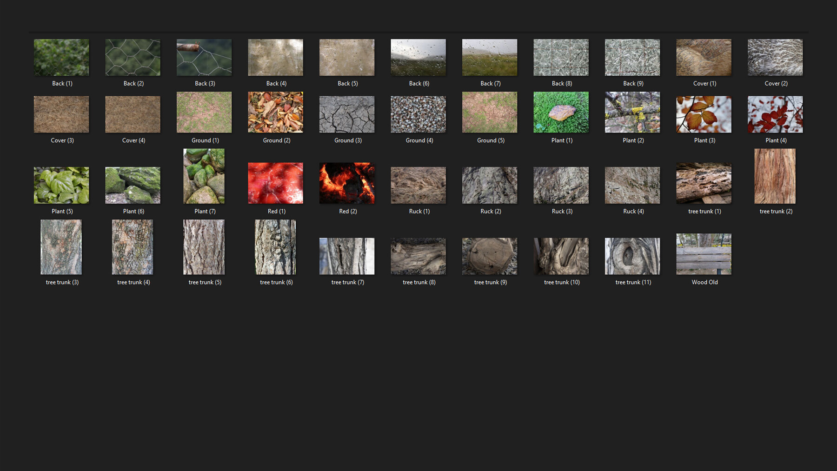Click the tree trunk (11) knothole thumbnail
Screen dimensions: 837x471
click(632, 256)
